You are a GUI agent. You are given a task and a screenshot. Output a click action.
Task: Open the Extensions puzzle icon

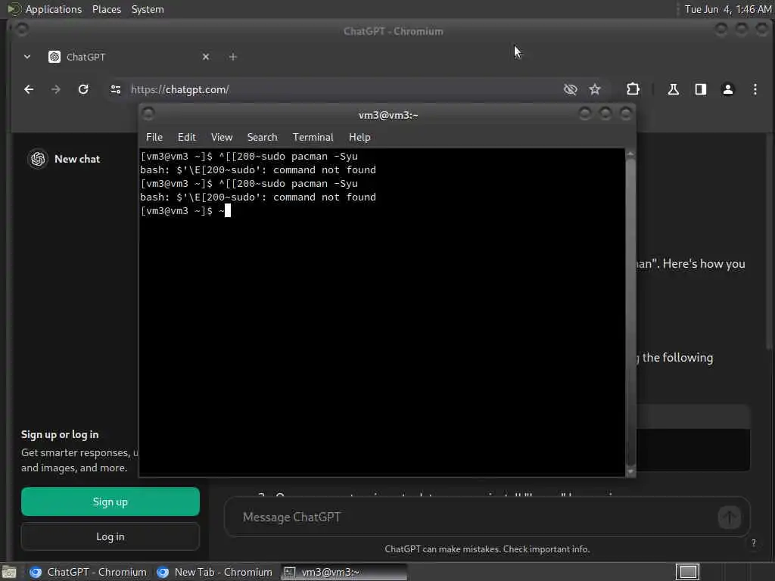pos(633,89)
